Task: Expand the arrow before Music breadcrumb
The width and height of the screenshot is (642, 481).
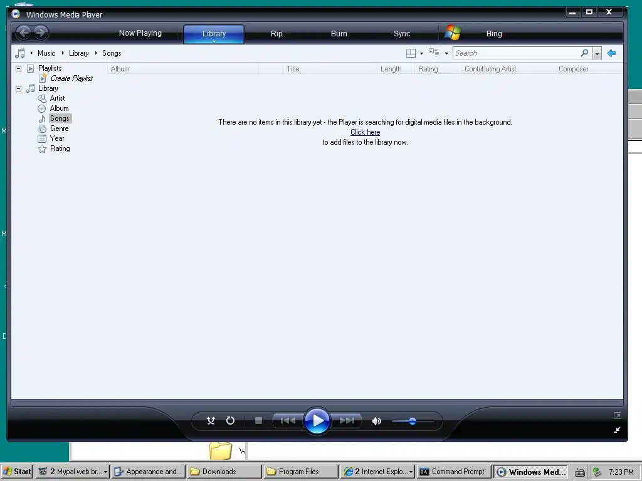Action: point(31,53)
